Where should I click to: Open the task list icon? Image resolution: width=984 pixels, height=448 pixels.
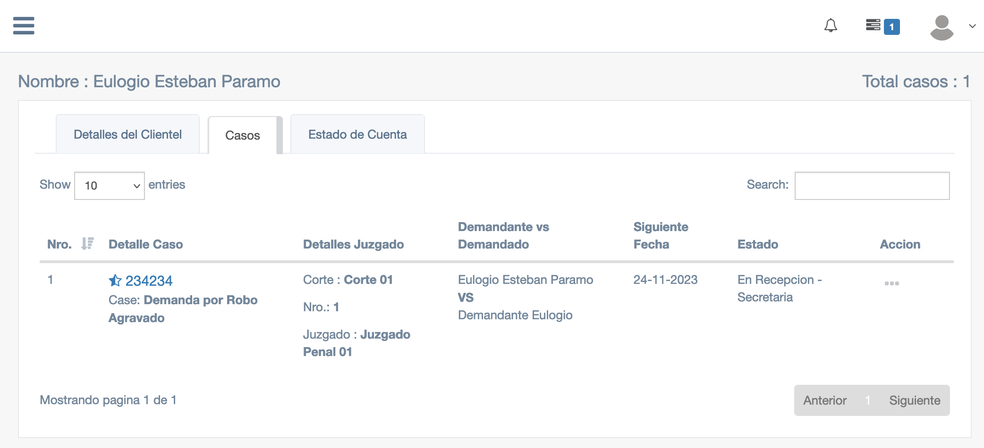point(873,25)
